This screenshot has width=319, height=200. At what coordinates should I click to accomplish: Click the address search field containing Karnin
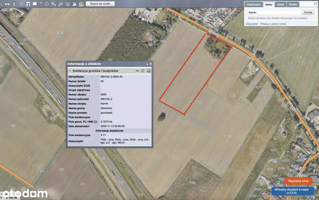[274, 12]
